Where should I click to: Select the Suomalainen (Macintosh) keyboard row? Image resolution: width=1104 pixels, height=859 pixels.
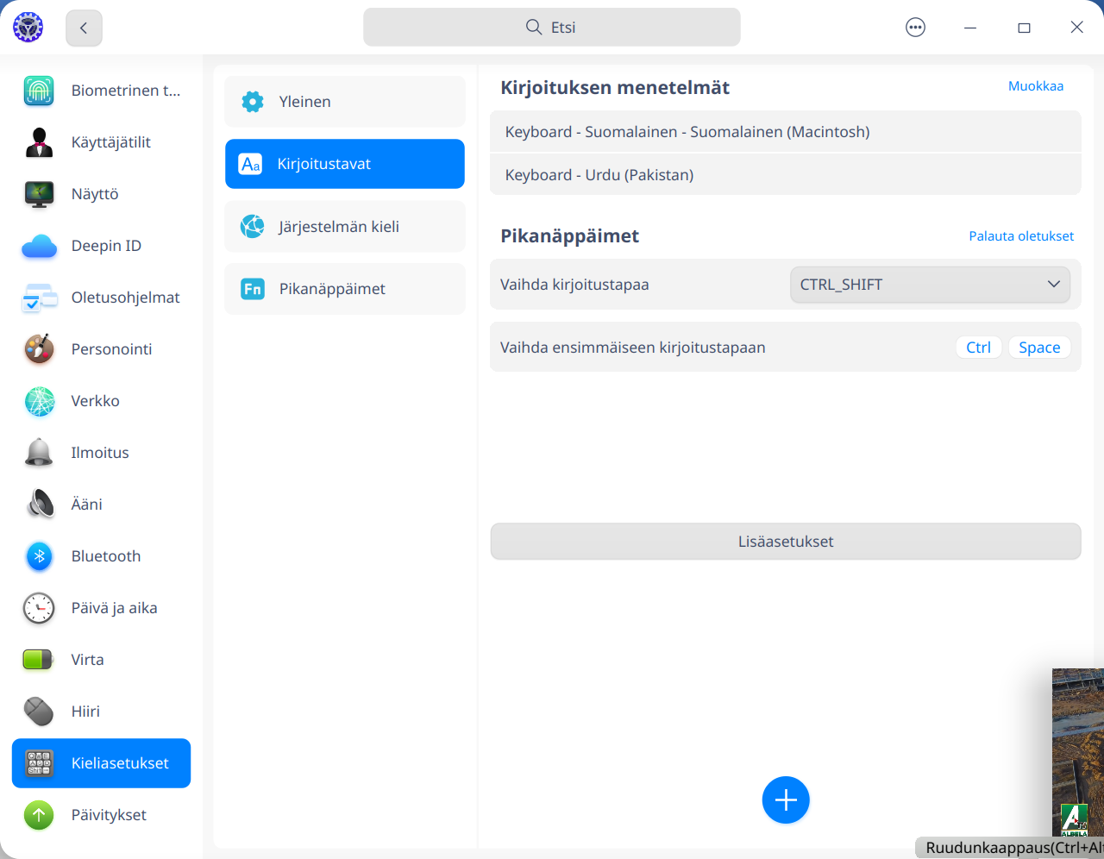[x=786, y=132]
